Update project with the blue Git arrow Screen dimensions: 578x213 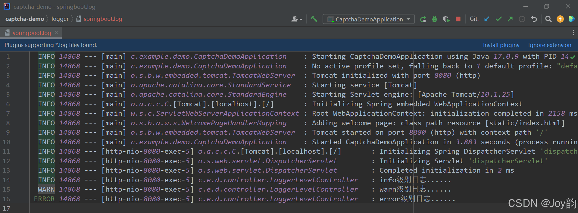[x=487, y=19]
